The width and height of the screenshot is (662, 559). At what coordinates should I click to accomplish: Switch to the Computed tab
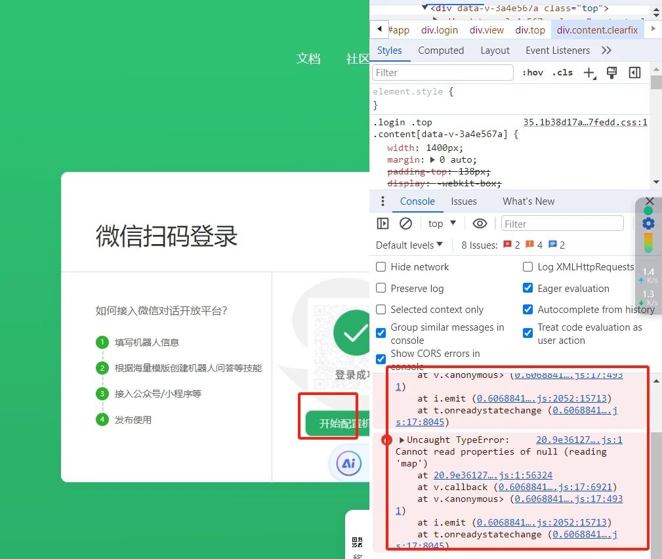pyautogui.click(x=441, y=51)
